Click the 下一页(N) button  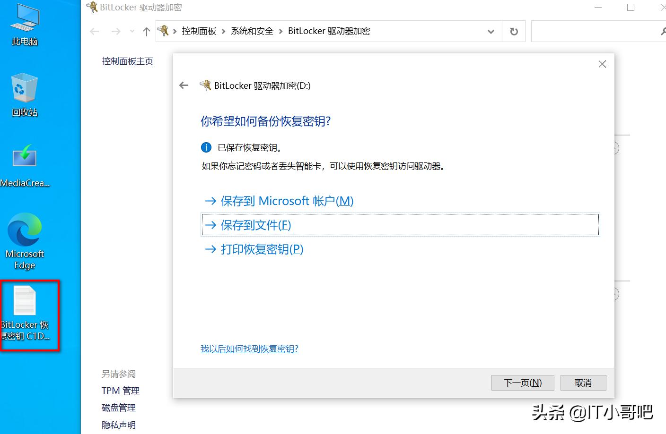click(522, 383)
